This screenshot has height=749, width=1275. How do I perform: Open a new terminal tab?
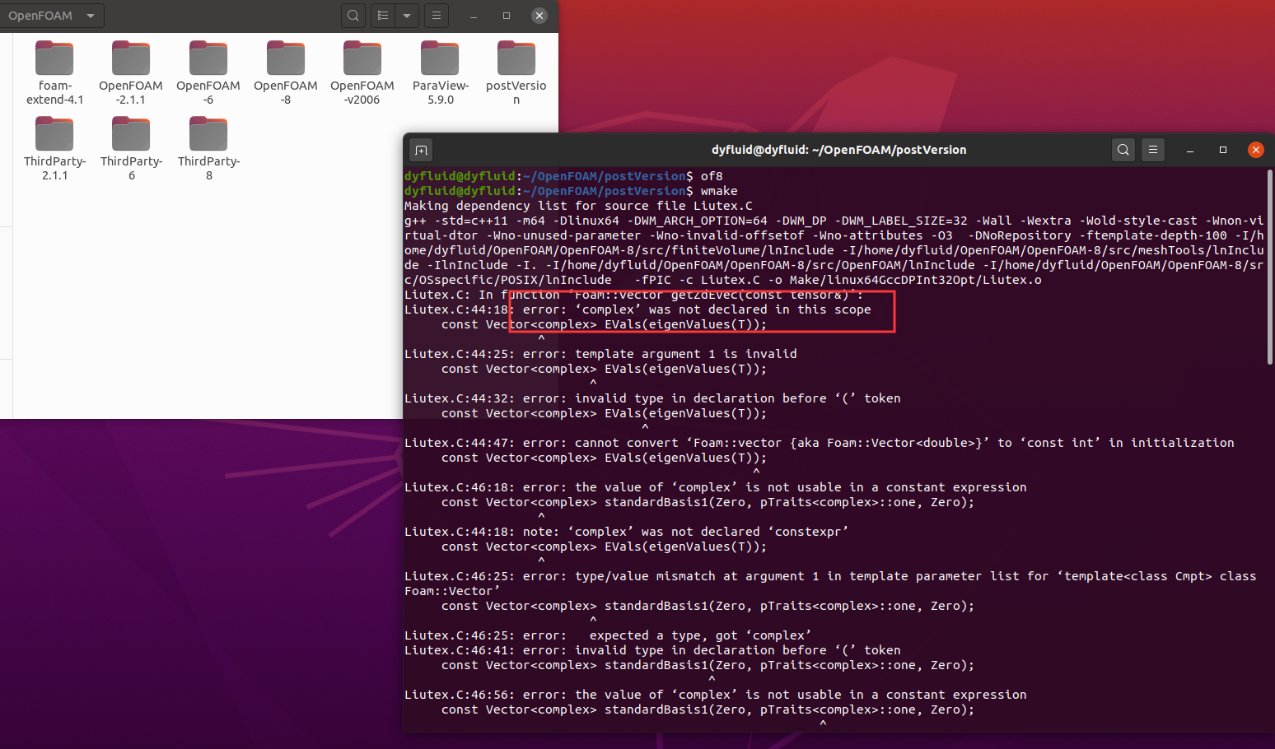pyautogui.click(x=421, y=150)
